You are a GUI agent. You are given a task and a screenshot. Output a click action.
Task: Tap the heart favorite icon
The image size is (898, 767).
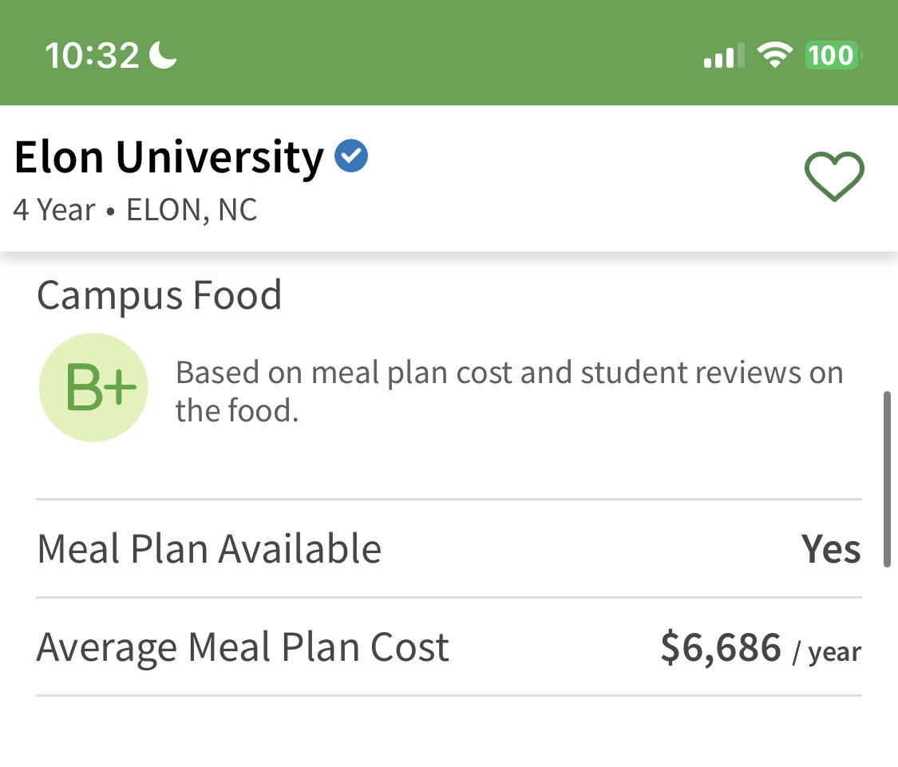pos(834,176)
